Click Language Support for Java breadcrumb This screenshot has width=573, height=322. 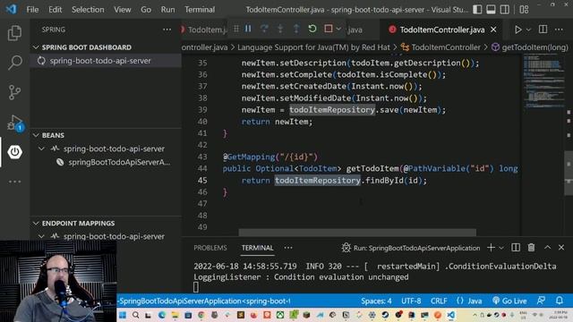tap(313, 47)
